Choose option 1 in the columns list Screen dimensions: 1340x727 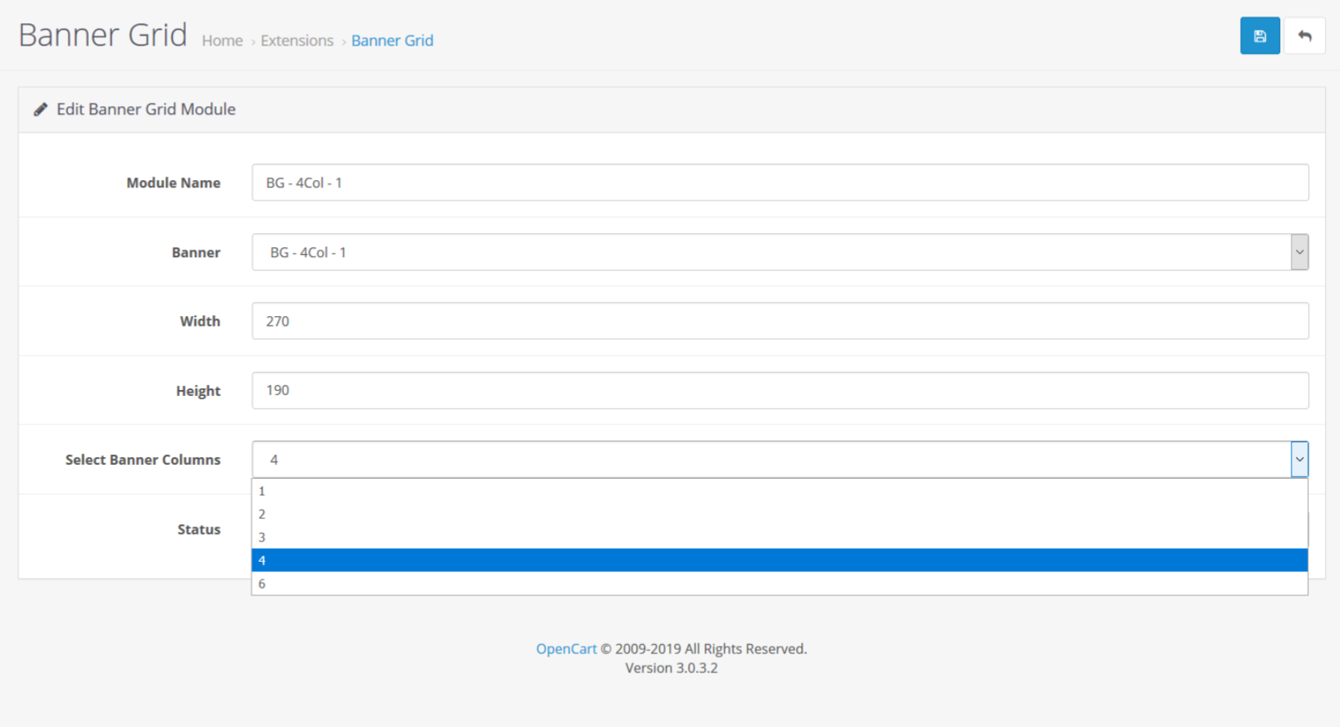[779, 491]
